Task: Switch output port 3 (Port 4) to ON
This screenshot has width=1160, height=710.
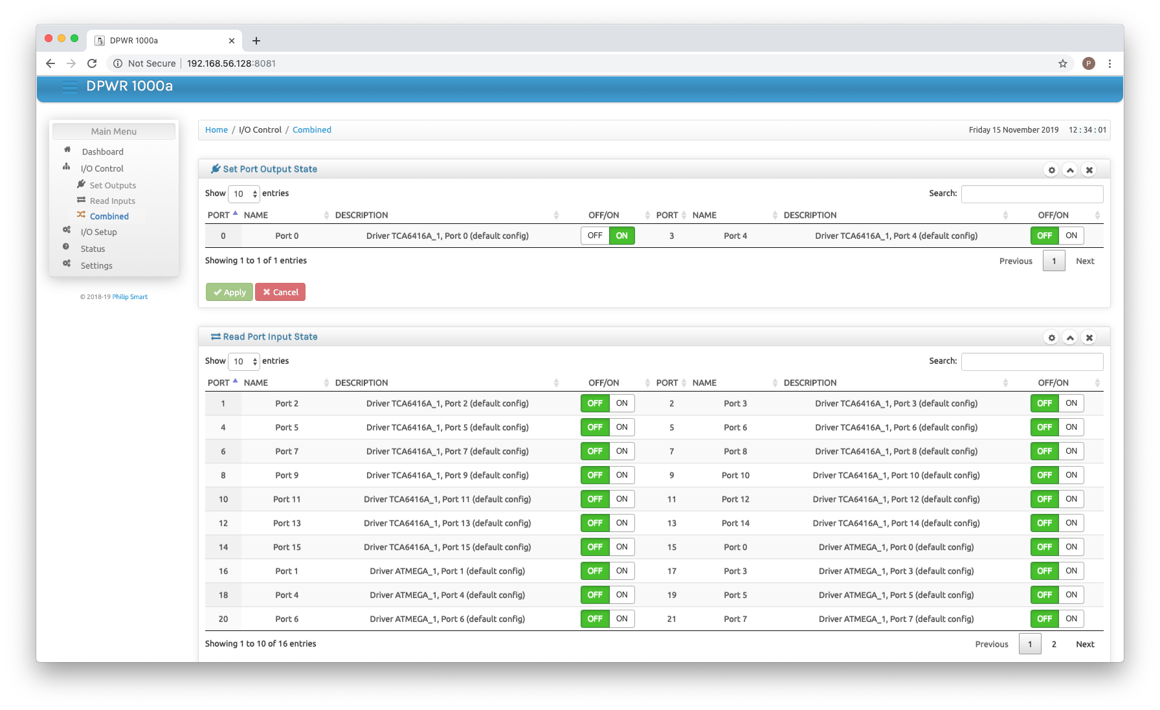Action: [x=1071, y=236]
